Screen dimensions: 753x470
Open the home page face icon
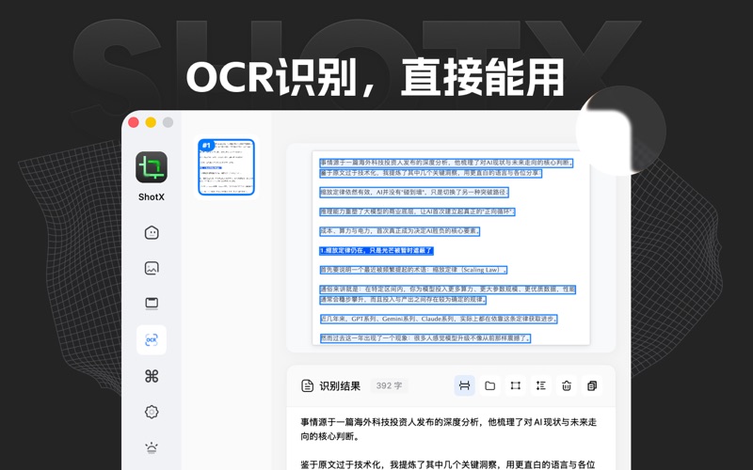[152, 232]
